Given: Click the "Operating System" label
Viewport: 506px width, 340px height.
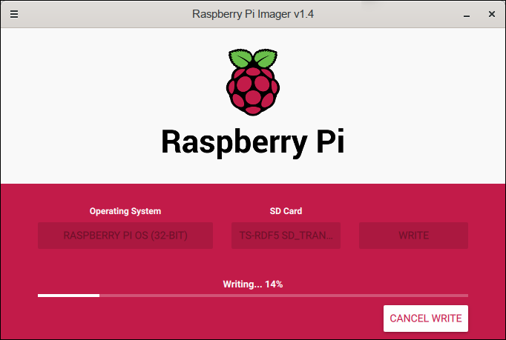Looking at the screenshot, I should point(125,211).
